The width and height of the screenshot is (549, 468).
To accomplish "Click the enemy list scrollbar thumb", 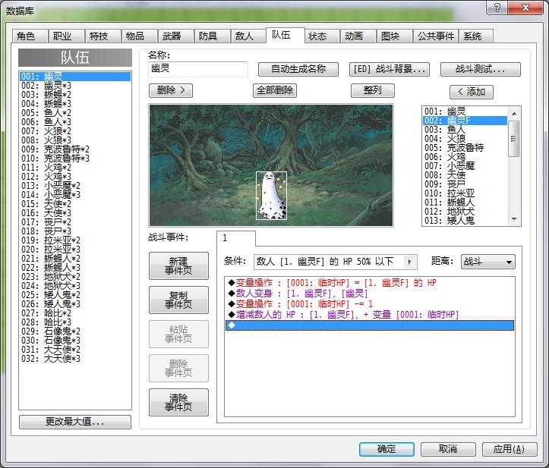I will coord(513,139).
